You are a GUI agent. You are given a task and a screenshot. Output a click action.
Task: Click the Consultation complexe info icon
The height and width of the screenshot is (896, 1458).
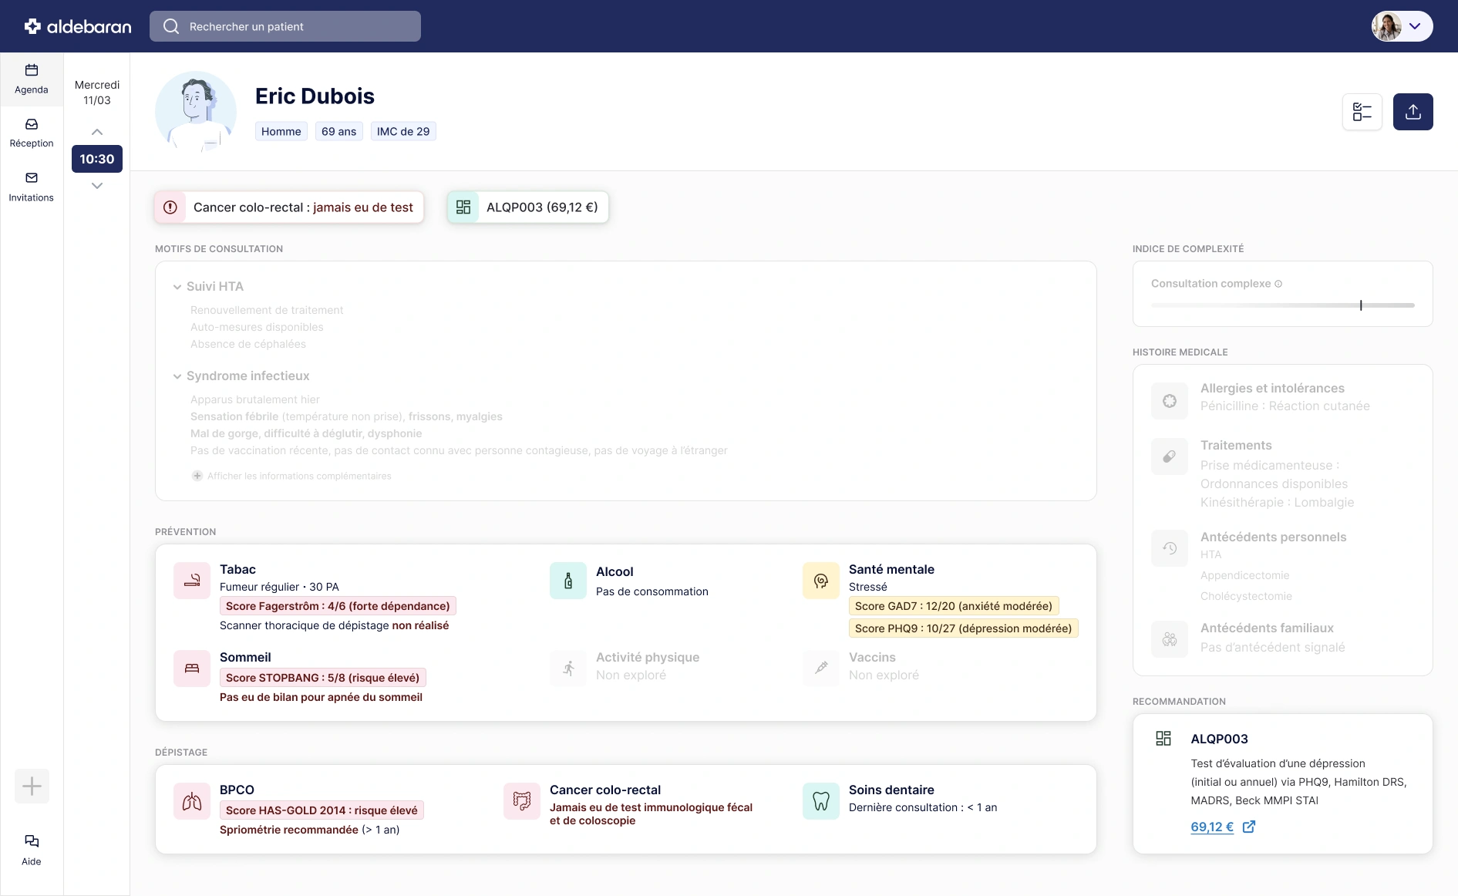click(x=1278, y=284)
